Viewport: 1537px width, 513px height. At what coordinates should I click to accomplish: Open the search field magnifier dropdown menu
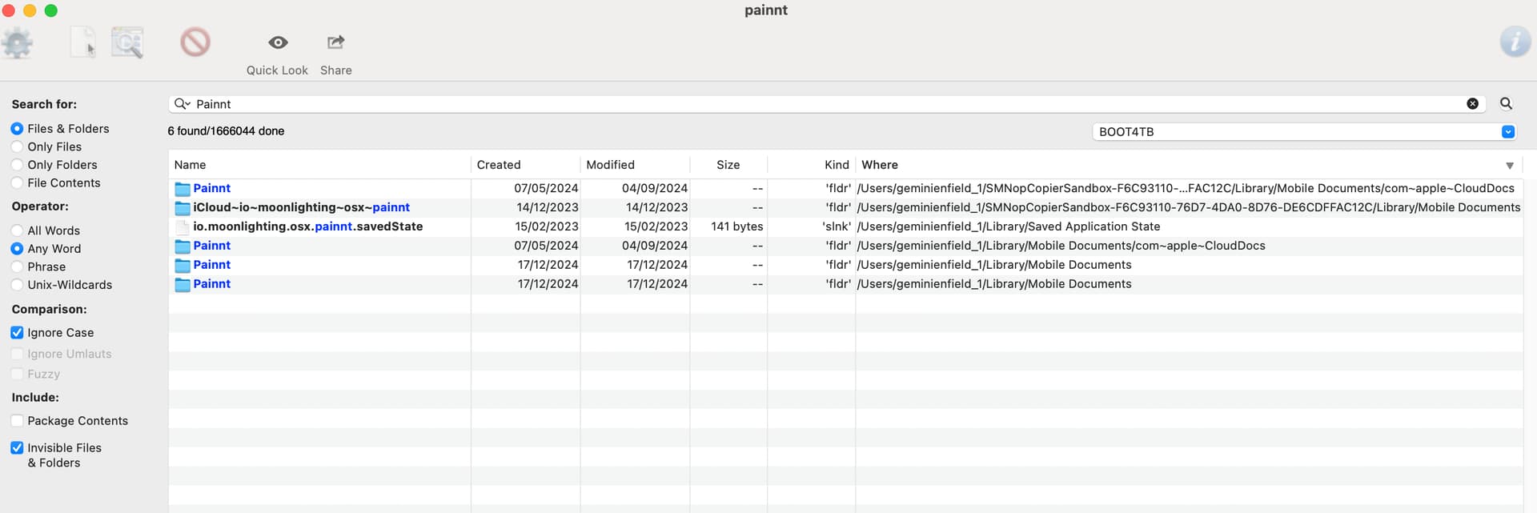tap(182, 104)
